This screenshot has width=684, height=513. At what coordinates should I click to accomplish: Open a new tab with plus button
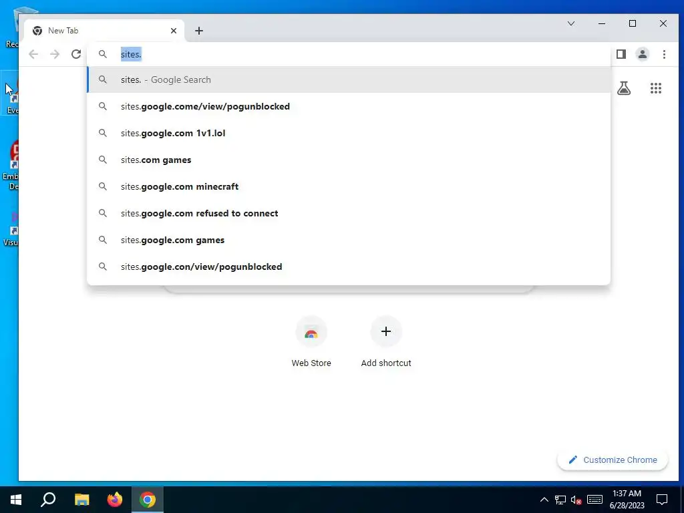(199, 31)
